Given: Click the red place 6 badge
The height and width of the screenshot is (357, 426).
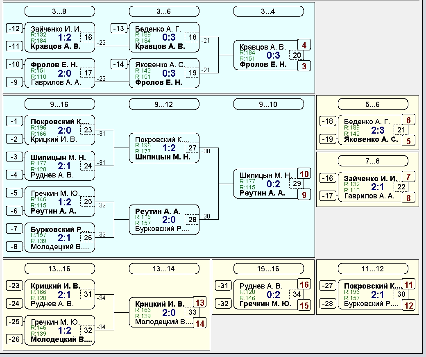Looking at the screenshot, I should 408,120.
